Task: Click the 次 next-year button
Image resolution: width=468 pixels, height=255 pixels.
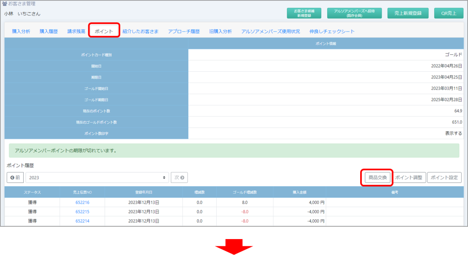Action: [x=179, y=178]
